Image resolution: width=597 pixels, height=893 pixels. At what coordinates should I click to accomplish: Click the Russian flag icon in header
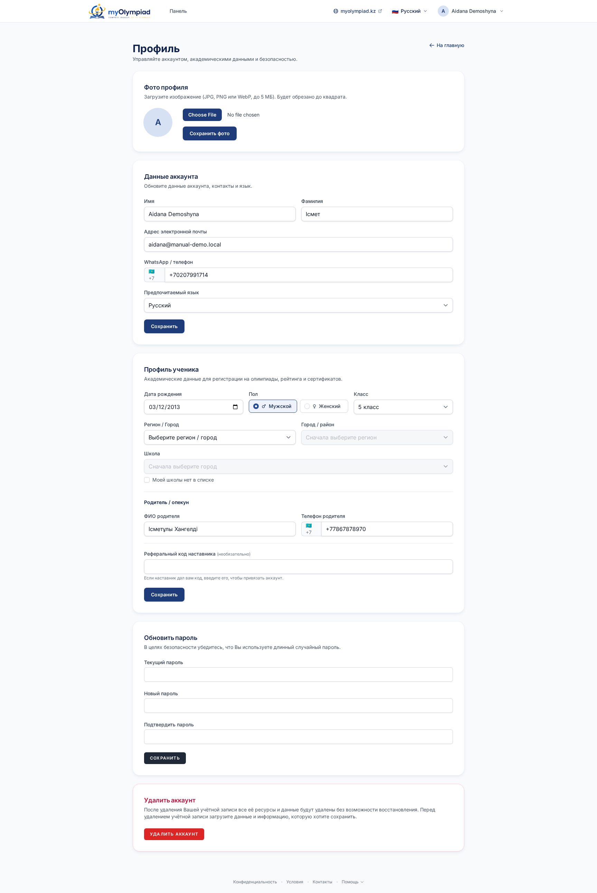pyautogui.click(x=395, y=11)
